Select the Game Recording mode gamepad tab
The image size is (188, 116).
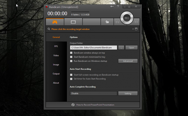pyautogui.click(x=55, y=22)
